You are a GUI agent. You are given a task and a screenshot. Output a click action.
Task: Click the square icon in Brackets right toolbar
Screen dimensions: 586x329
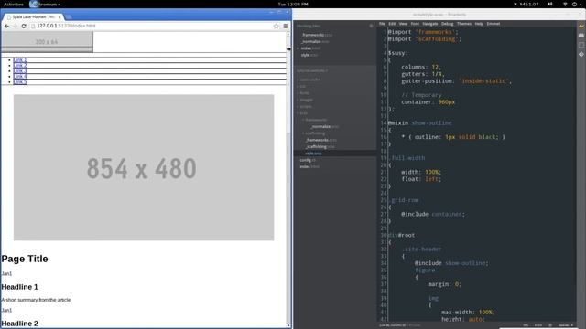click(581, 45)
